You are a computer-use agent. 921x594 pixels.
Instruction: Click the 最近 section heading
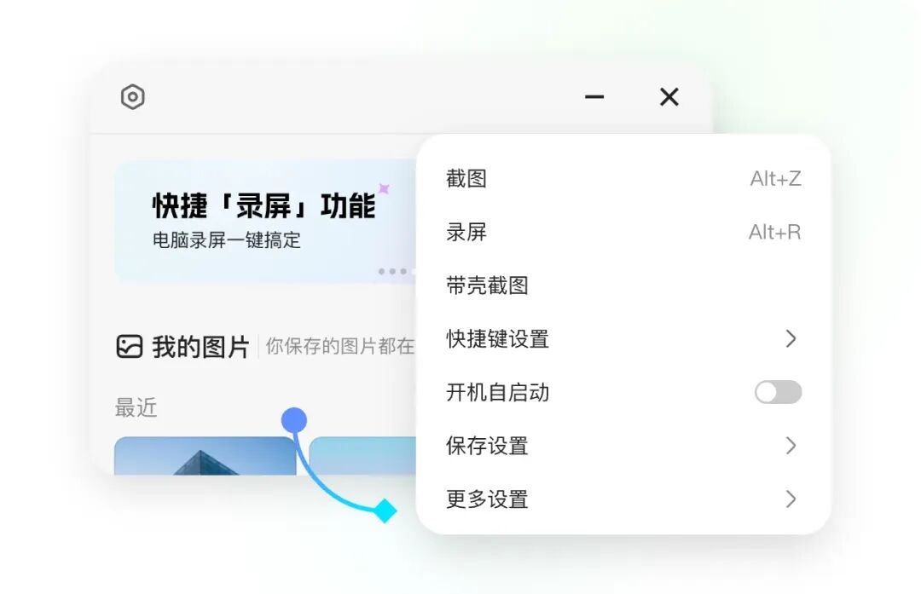click(136, 407)
